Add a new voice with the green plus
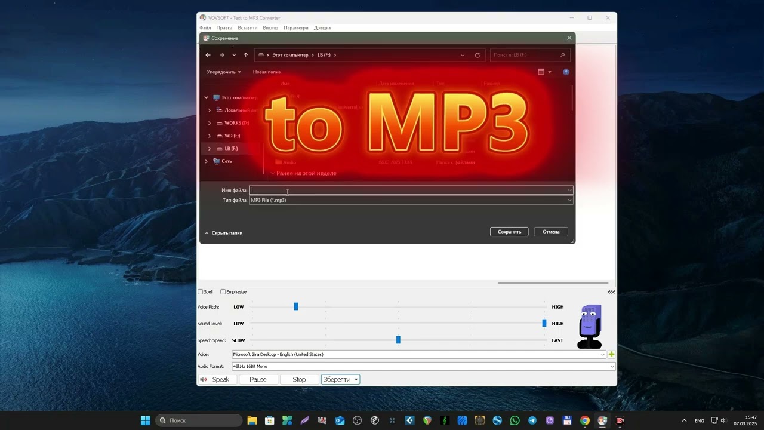Image resolution: width=764 pixels, height=430 pixels. click(611, 354)
